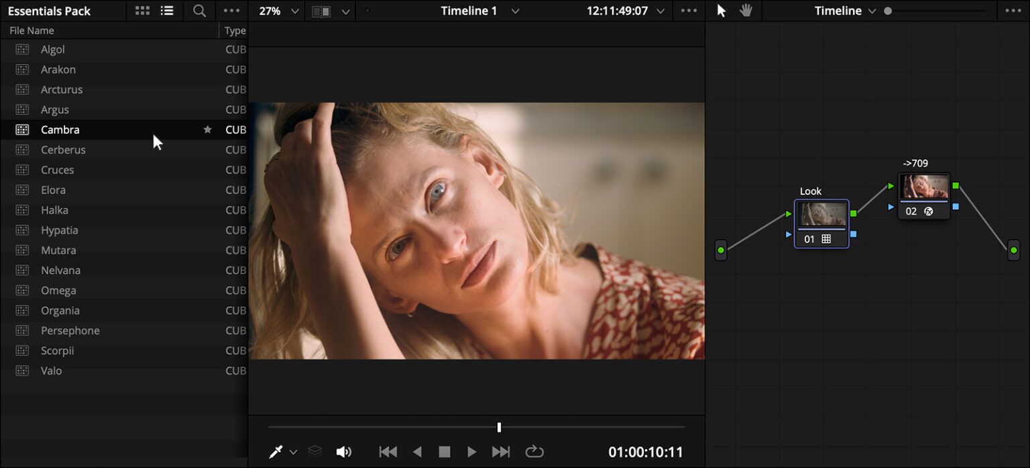The image size is (1030, 468).
Task: Switch LUT browser to list view
Action: (167, 11)
